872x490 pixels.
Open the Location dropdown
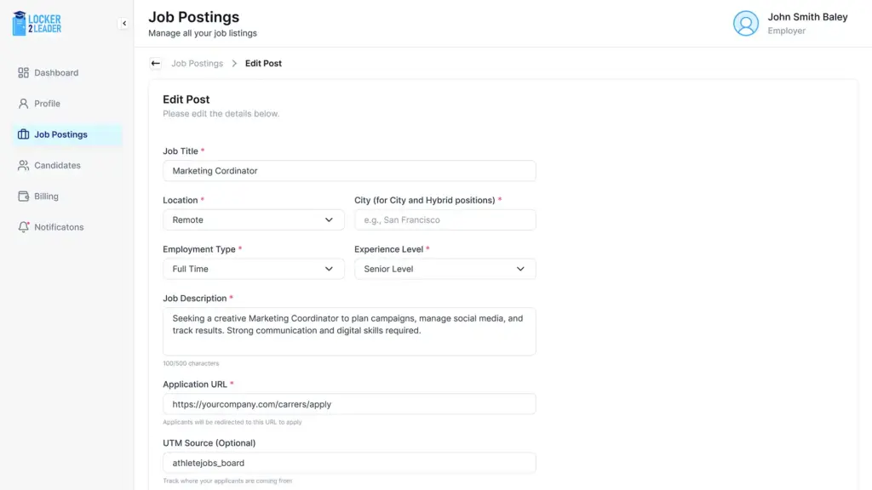click(254, 220)
